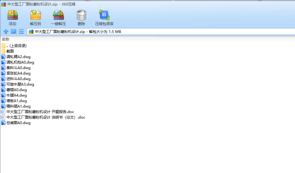Select the file 进料斗A0.dwg

click(x=16, y=79)
